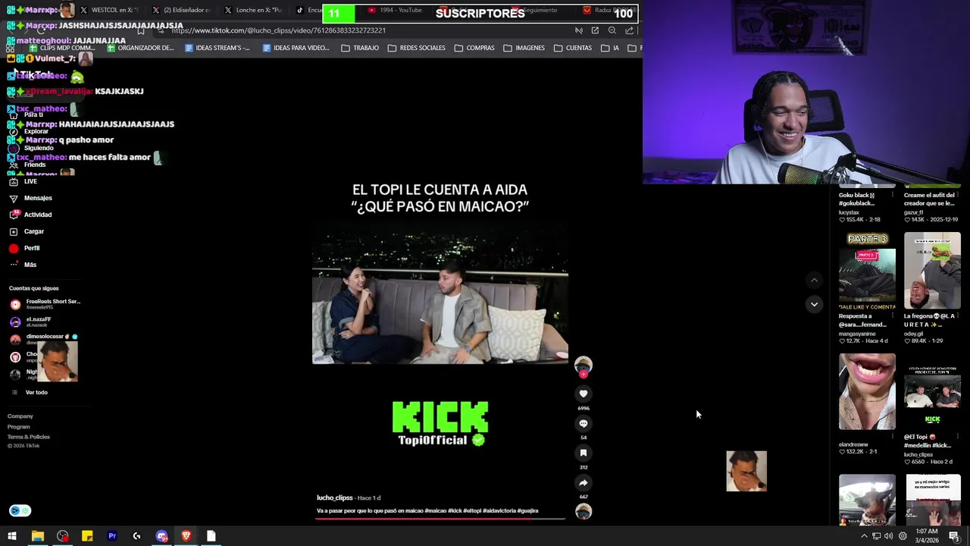The height and width of the screenshot is (546, 970).
Task: Open options for La fregona video
Action: [958, 316]
